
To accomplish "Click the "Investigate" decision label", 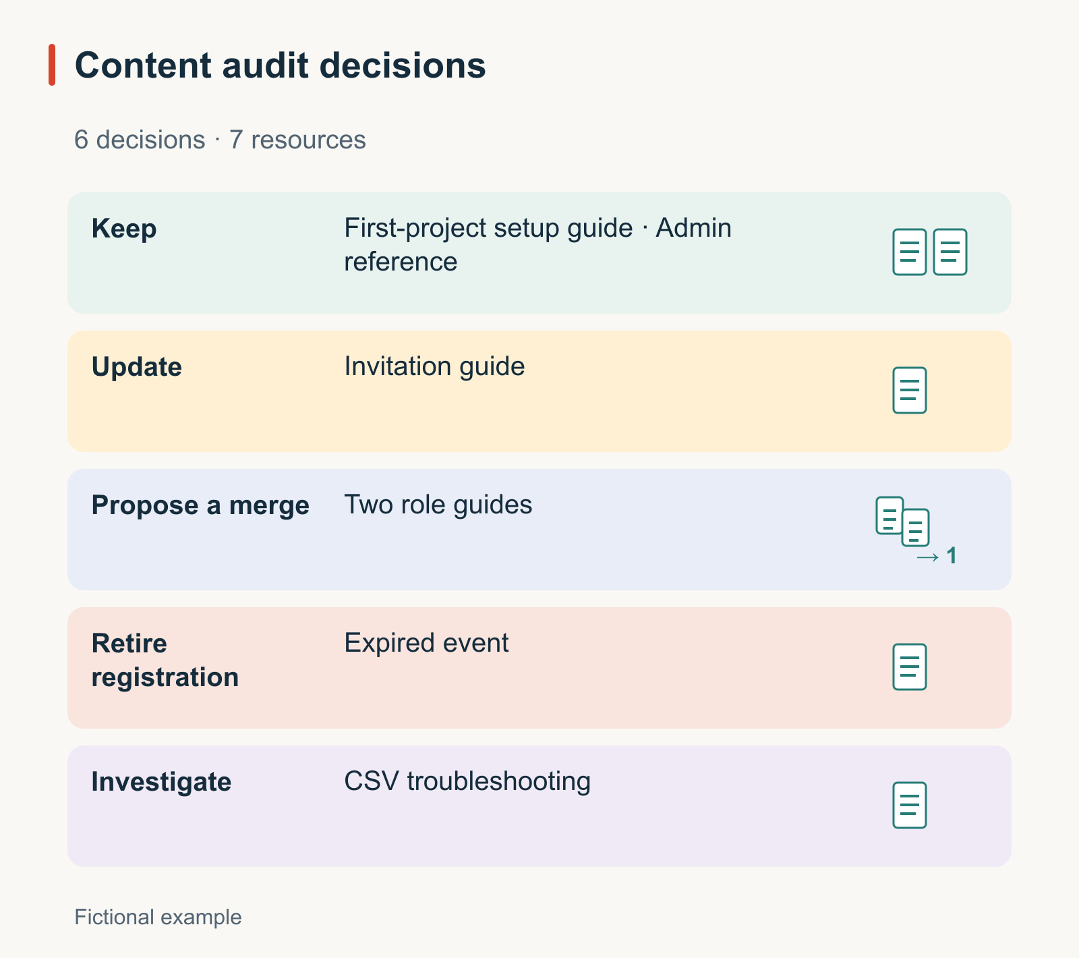I will click(162, 782).
